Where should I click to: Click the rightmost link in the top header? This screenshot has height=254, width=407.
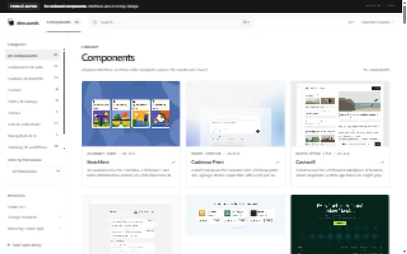click(377, 22)
